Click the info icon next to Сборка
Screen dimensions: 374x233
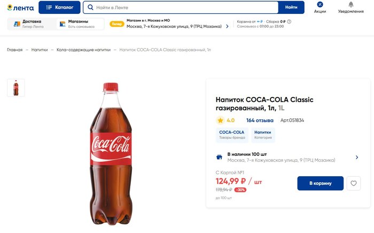[289, 21]
